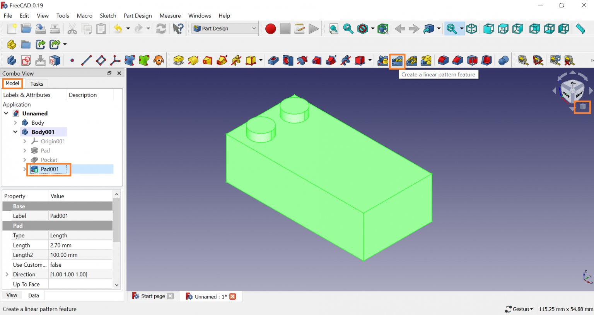
Task: Click the ruler measure distance icon
Action: (x=580, y=29)
